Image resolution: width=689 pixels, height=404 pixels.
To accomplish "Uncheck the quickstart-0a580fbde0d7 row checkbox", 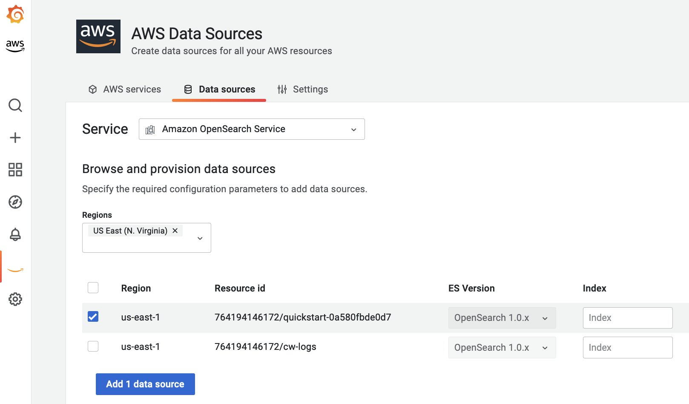I will 93,317.
